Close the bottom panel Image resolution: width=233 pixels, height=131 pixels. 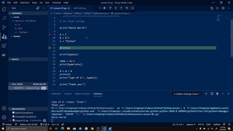click(x=229, y=94)
